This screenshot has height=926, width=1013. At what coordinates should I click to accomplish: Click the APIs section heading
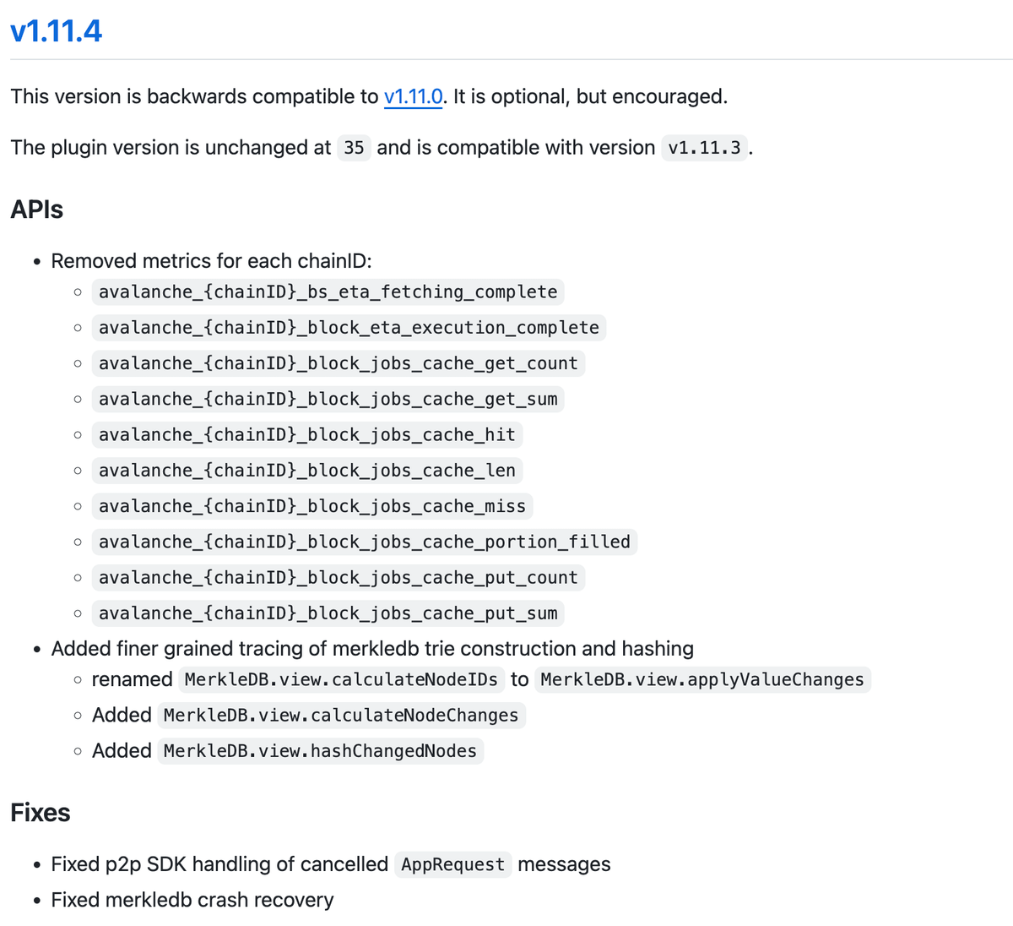pyautogui.click(x=37, y=210)
